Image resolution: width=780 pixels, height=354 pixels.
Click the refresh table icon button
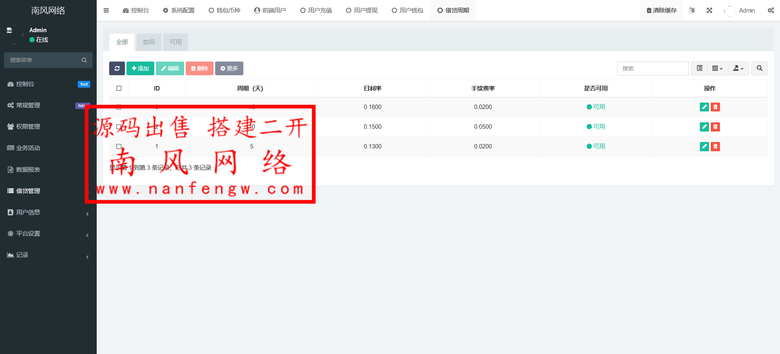pos(117,68)
